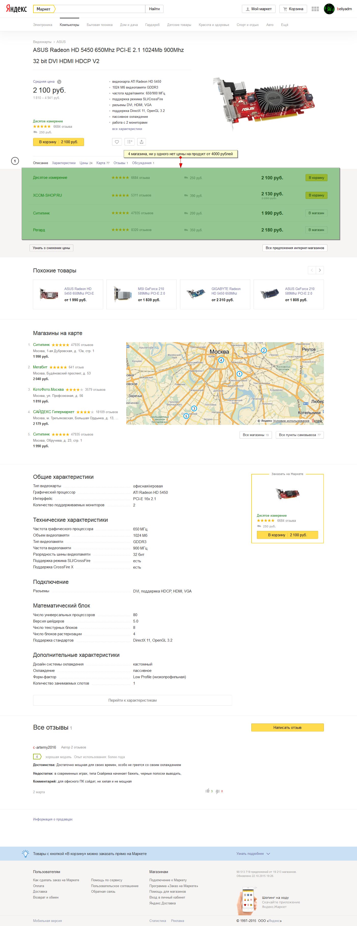
Task: Open the САЙДЕКС Гипермаркет store link
Action: point(54,412)
